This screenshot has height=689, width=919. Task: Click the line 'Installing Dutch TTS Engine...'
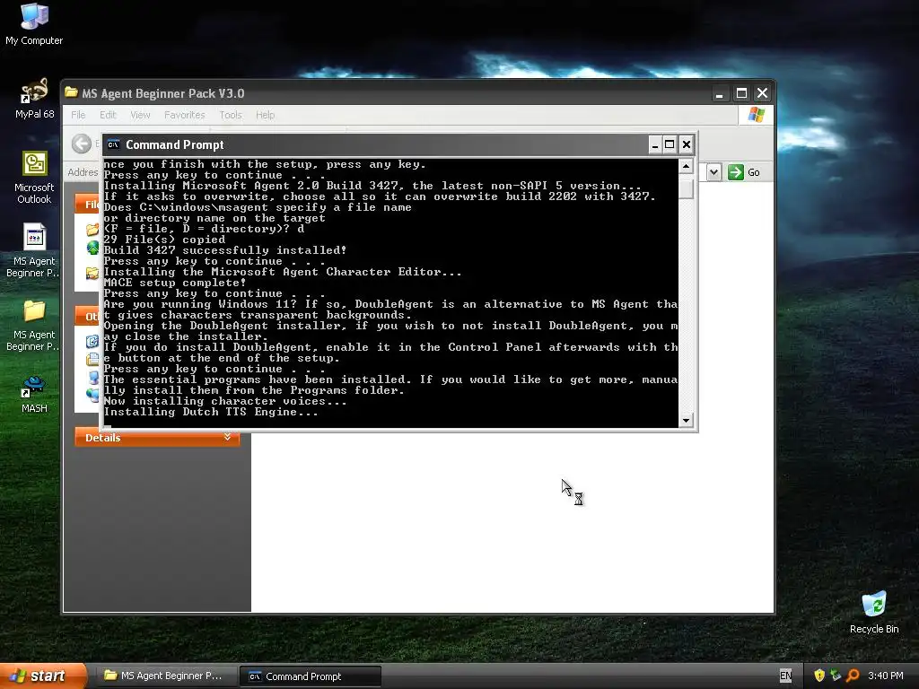pos(211,412)
